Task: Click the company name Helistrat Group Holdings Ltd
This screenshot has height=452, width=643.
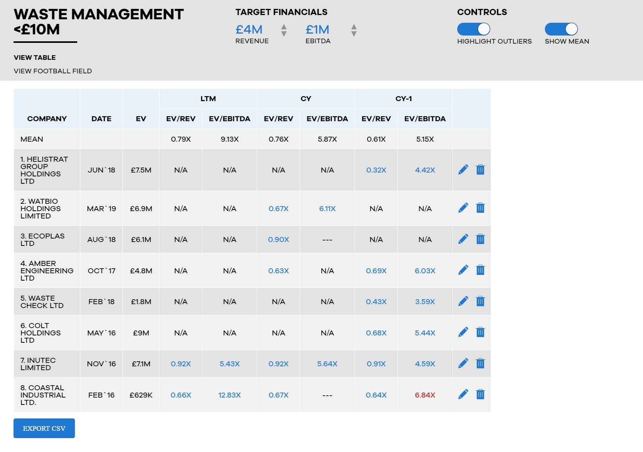Action: tap(44, 170)
